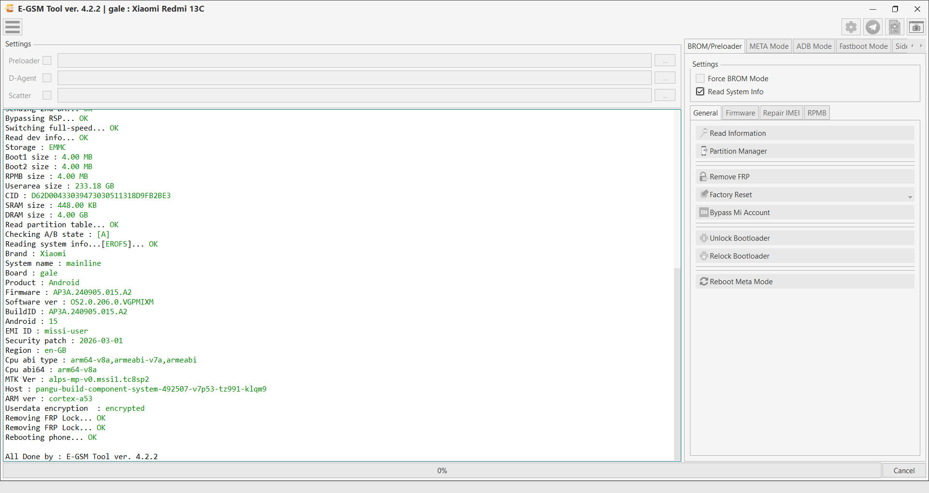Click the Cancel button
The width and height of the screenshot is (929, 493).
point(904,470)
